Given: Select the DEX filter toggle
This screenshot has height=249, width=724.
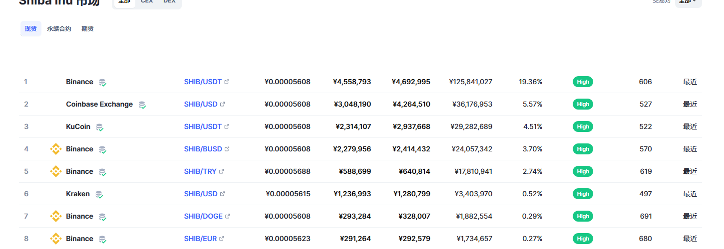Looking at the screenshot, I should click(x=169, y=2).
